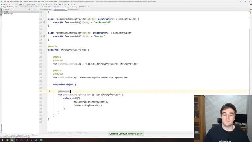The image size is (252, 142).
Task: Click the Sync/reload toolbar icon
Action: pos(6,4)
